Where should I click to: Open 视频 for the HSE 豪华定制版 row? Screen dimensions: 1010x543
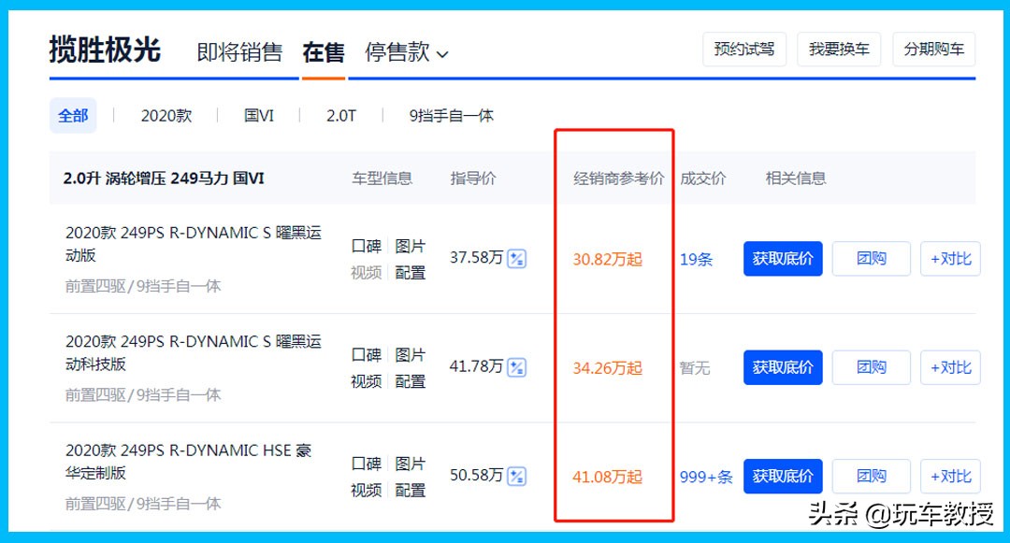[367, 491]
